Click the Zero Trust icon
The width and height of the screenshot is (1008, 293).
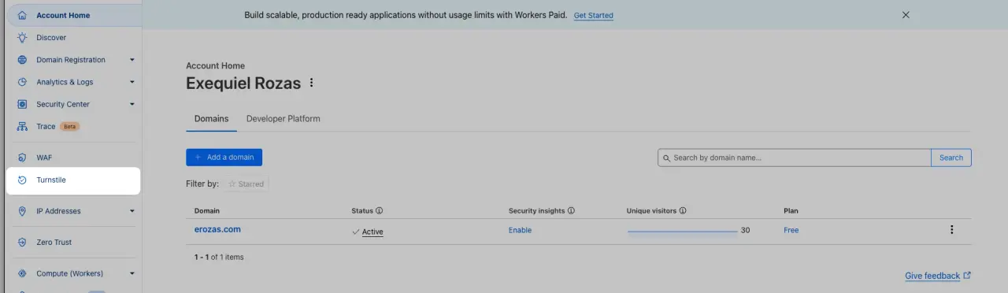(x=22, y=243)
